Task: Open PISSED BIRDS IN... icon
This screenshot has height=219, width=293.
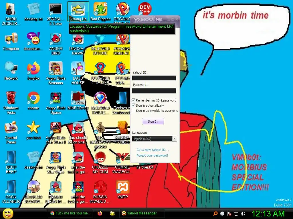Action: point(56,192)
